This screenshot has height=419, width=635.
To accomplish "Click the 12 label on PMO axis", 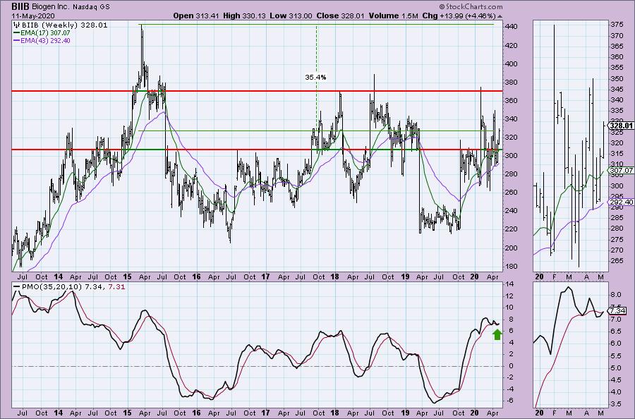I will tap(510, 296).
